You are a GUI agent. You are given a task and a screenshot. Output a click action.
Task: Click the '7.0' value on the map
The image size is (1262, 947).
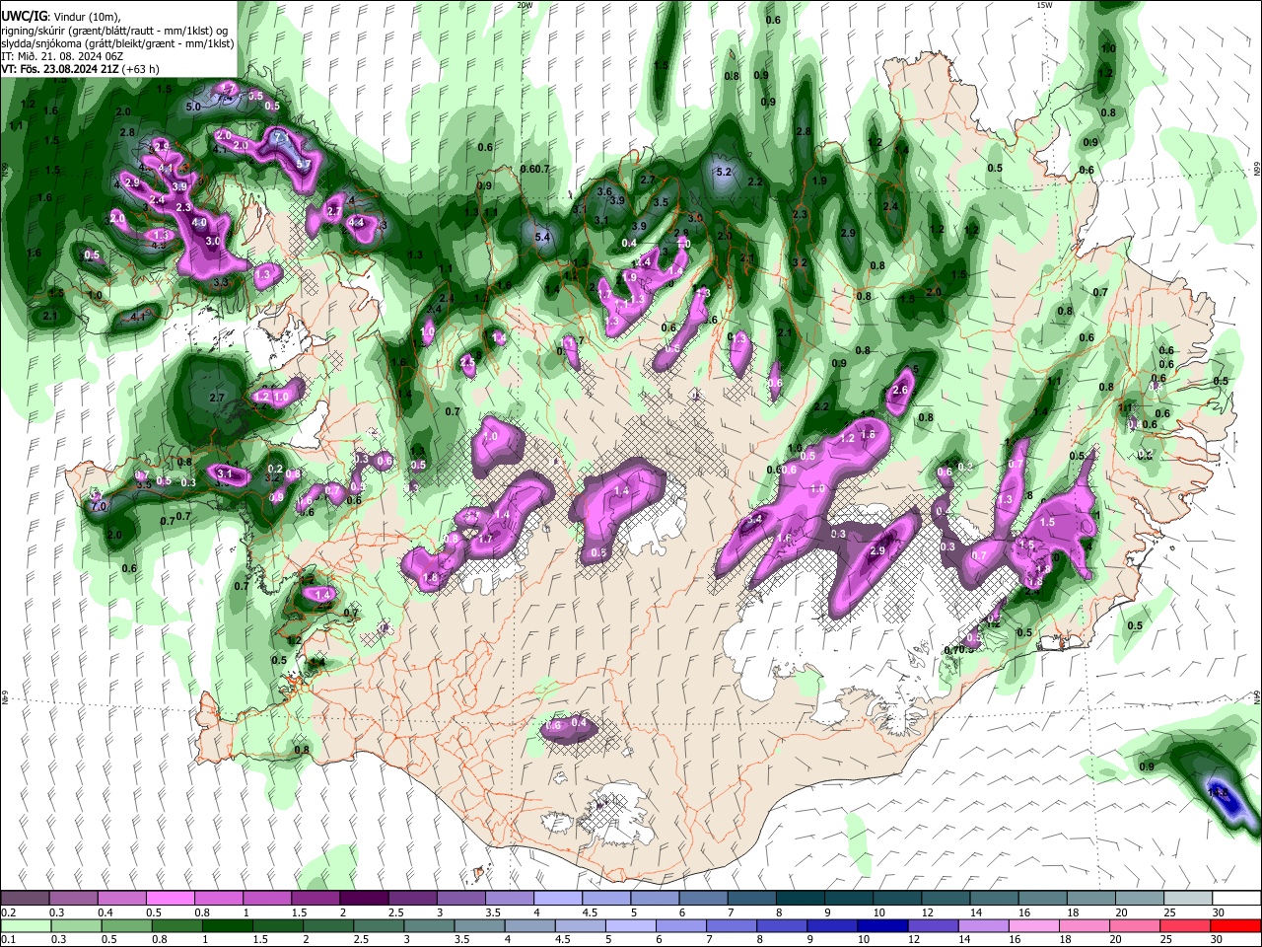point(99,506)
